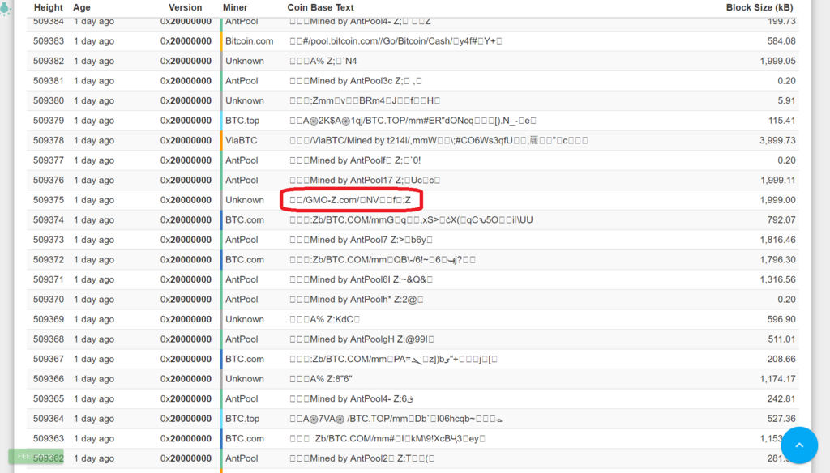
Task: Click Unknown miner in row 509375
Action: click(x=245, y=200)
